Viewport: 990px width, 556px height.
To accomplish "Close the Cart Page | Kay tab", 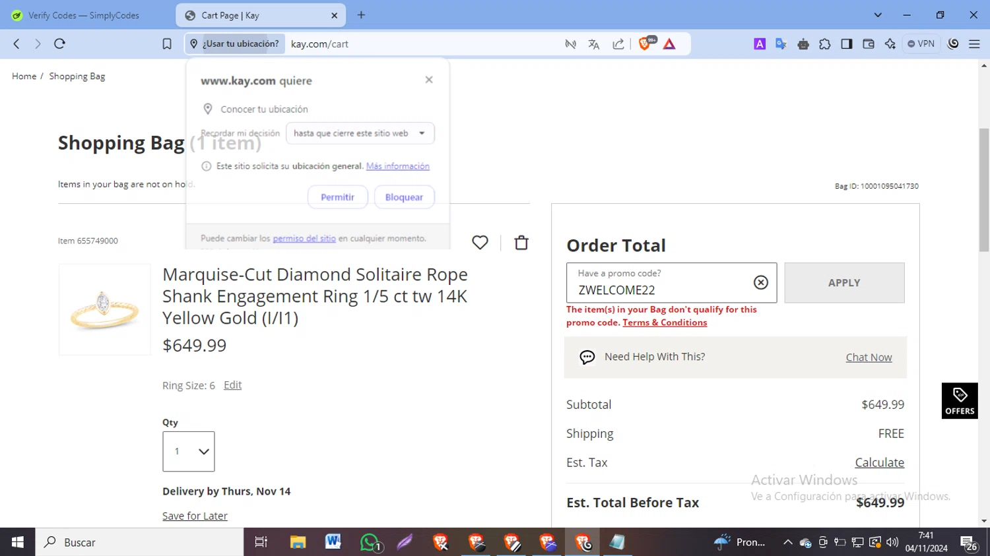I will [x=334, y=15].
